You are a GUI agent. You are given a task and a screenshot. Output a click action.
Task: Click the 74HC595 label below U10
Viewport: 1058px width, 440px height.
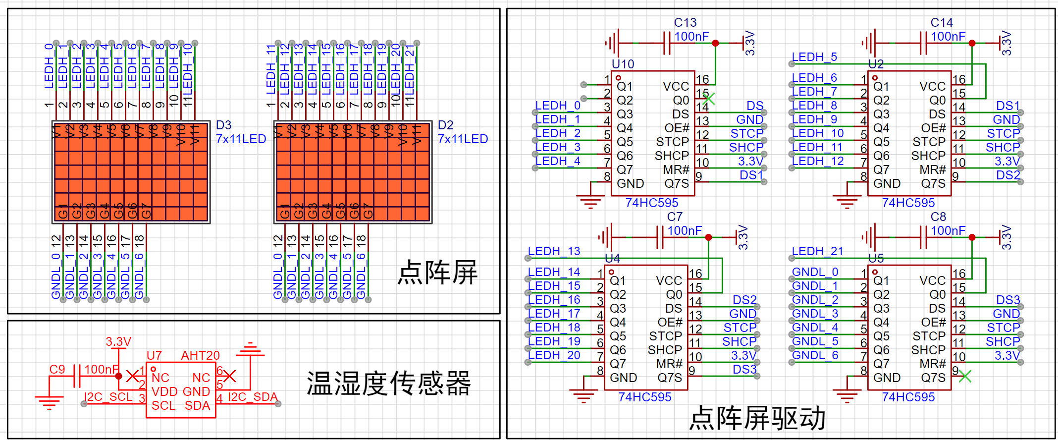click(651, 203)
